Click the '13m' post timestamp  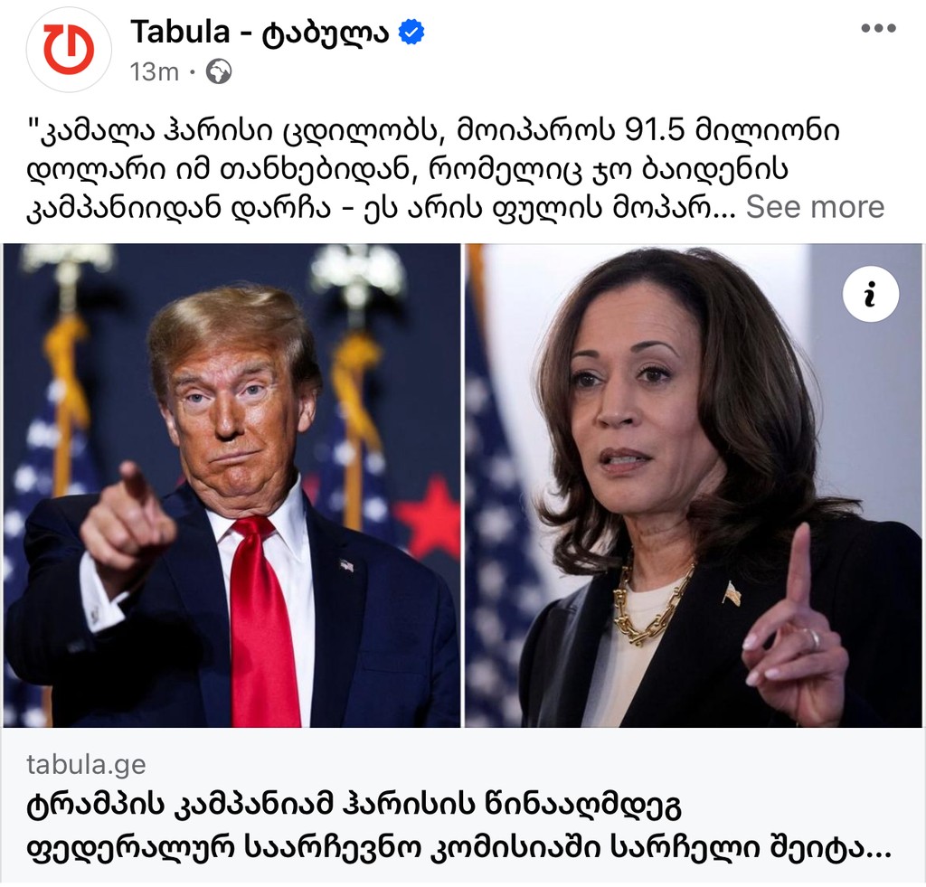154,72
